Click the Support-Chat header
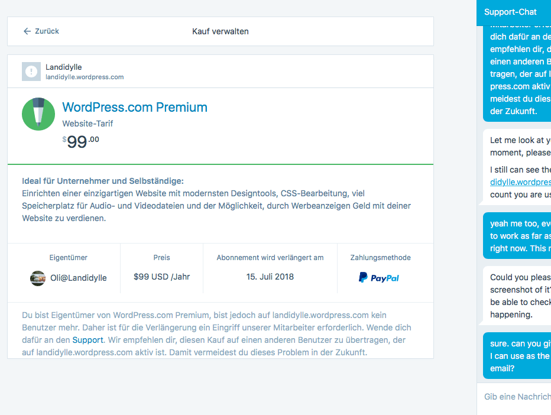Image resolution: width=551 pixels, height=415 pixels. pyautogui.click(x=511, y=12)
